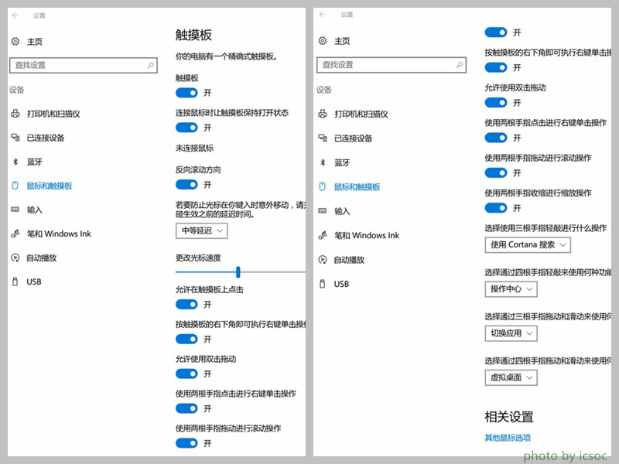Click 主页 to return to Settings home
This screenshot has width=619, height=464.
click(x=34, y=42)
